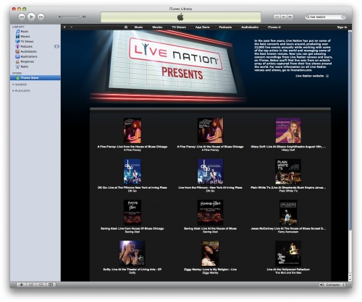Open Jesse McCartney House of Blues Sunset cover

(288, 212)
